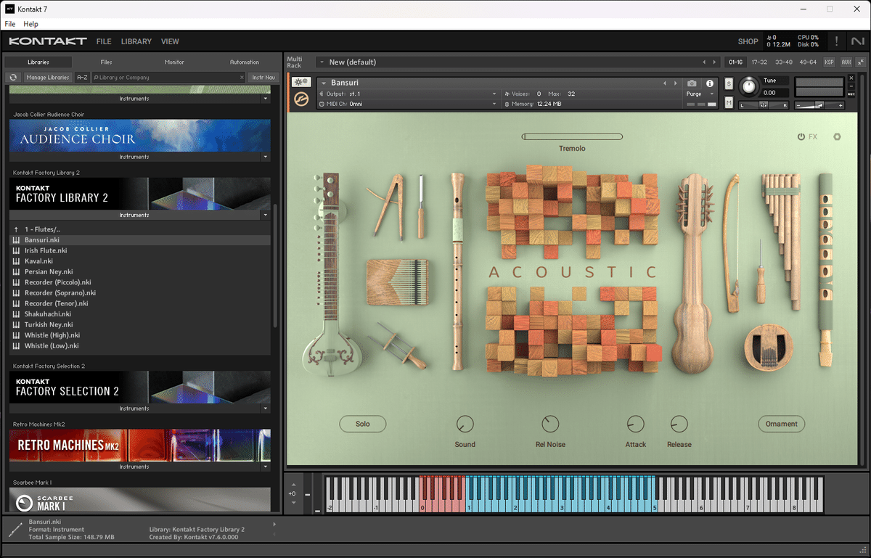Load next instrument with right arrow

pos(676,83)
